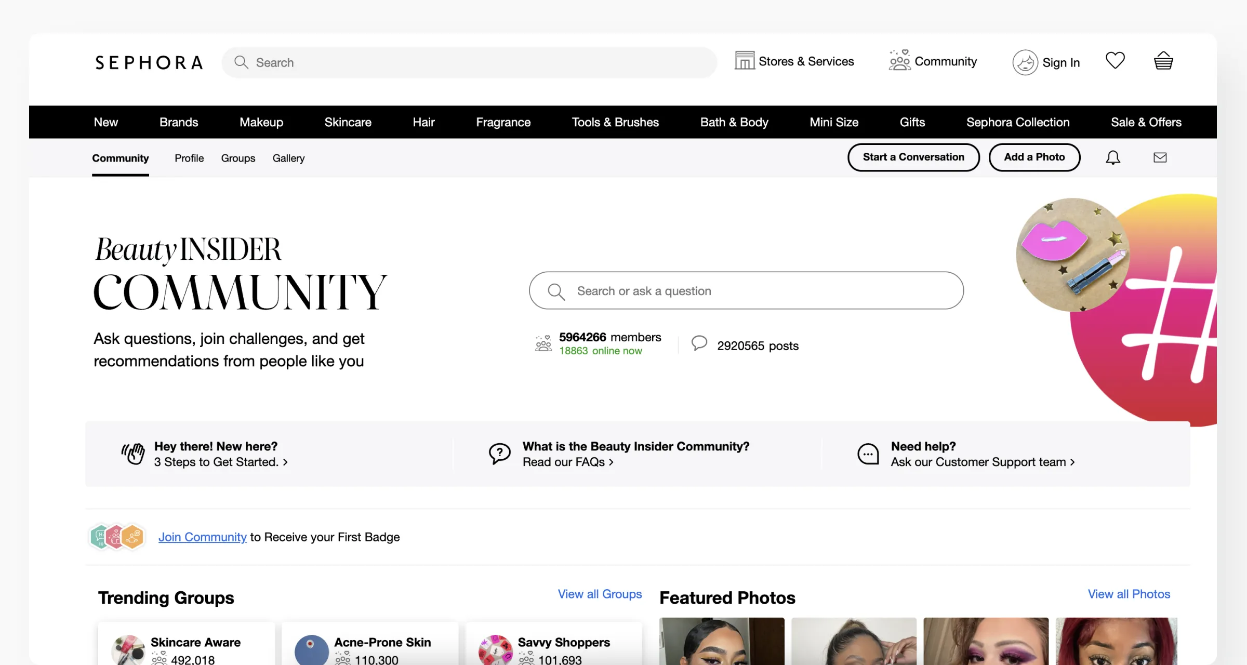Open Ask our Customer Support team link
1247x665 pixels.
click(983, 462)
